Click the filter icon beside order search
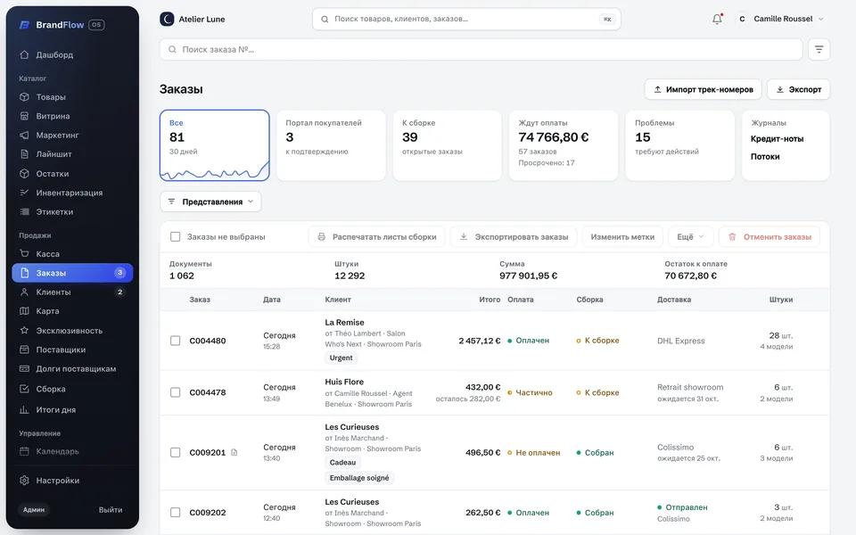Image resolution: width=856 pixels, height=535 pixels. tap(819, 49)
